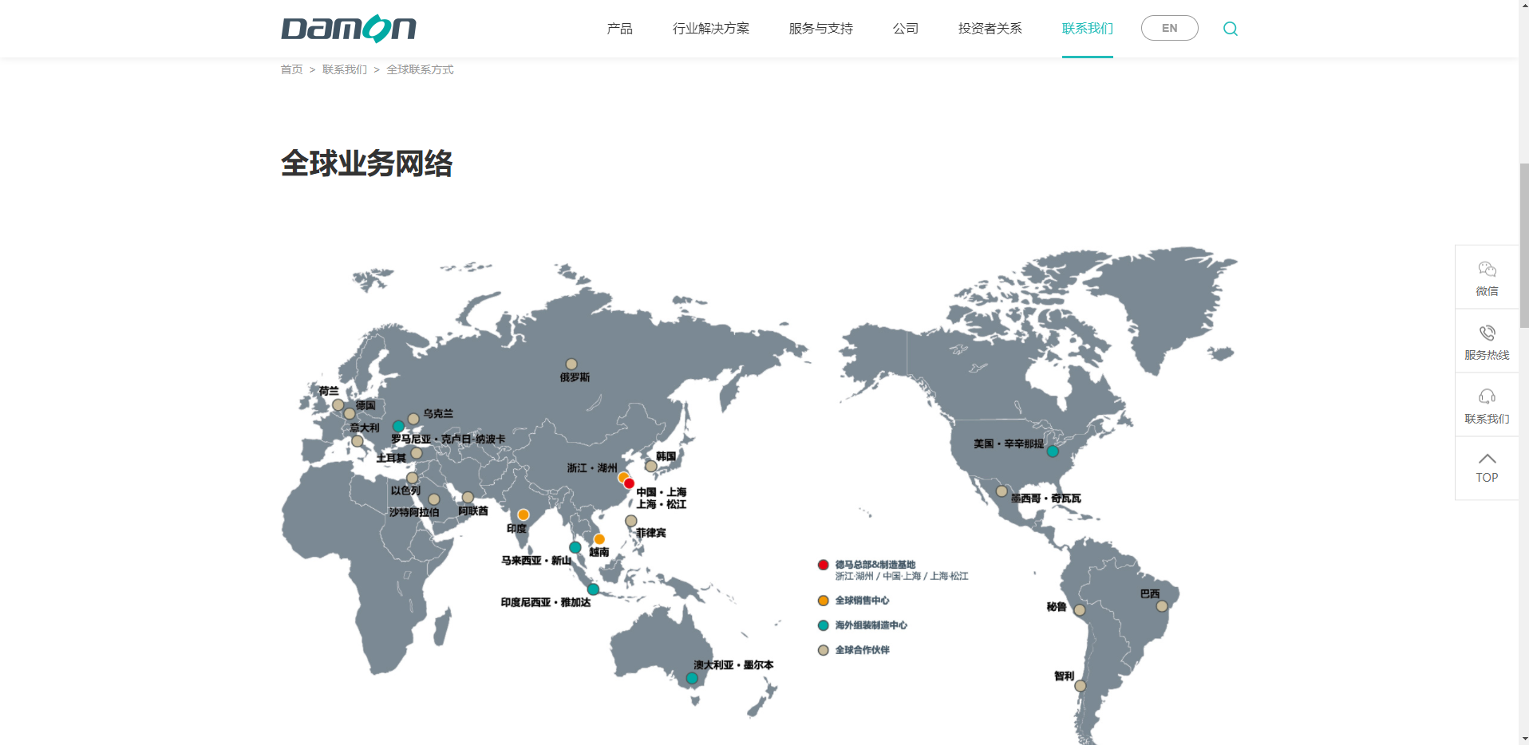Open the search magnifier icon
The image size is (1529, 745).
click(1230, 29)
